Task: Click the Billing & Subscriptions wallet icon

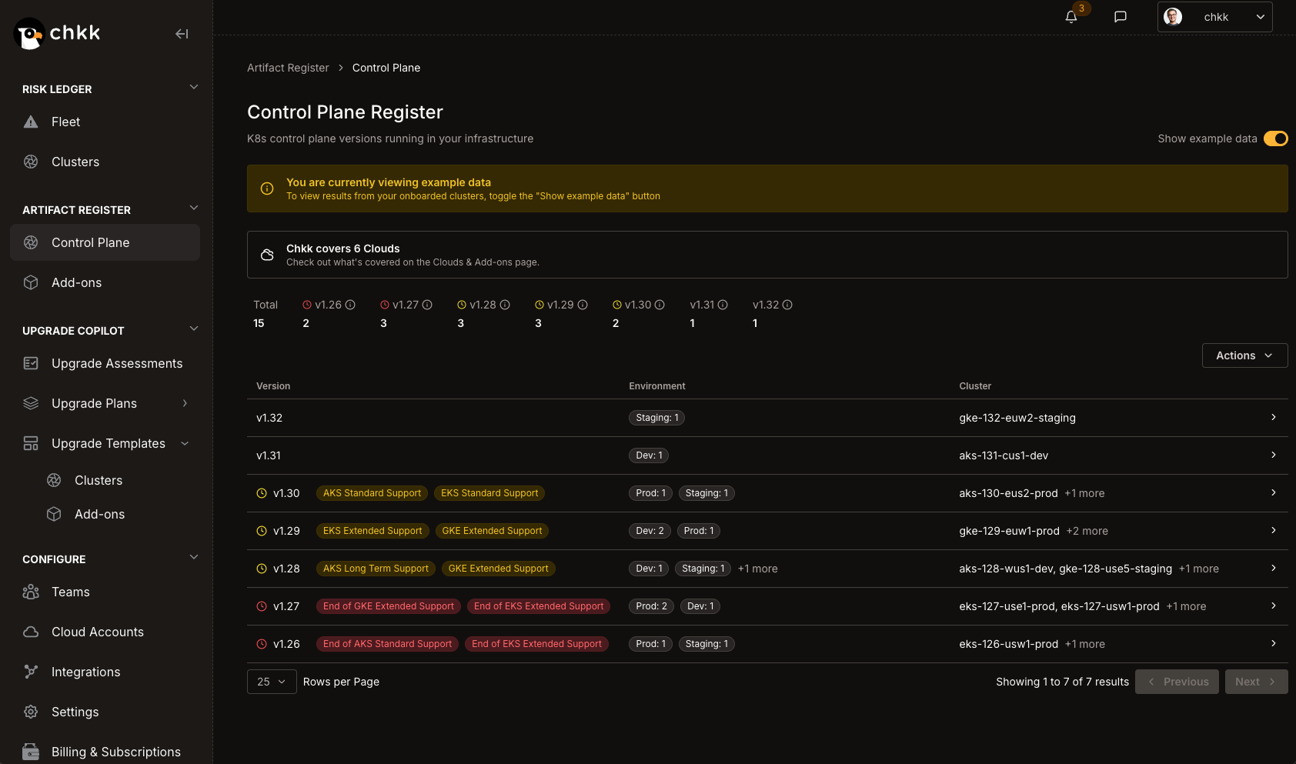Action: coord(31,752)
